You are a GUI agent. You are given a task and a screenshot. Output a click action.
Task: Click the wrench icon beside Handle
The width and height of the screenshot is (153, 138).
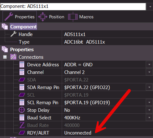(13, 34)
